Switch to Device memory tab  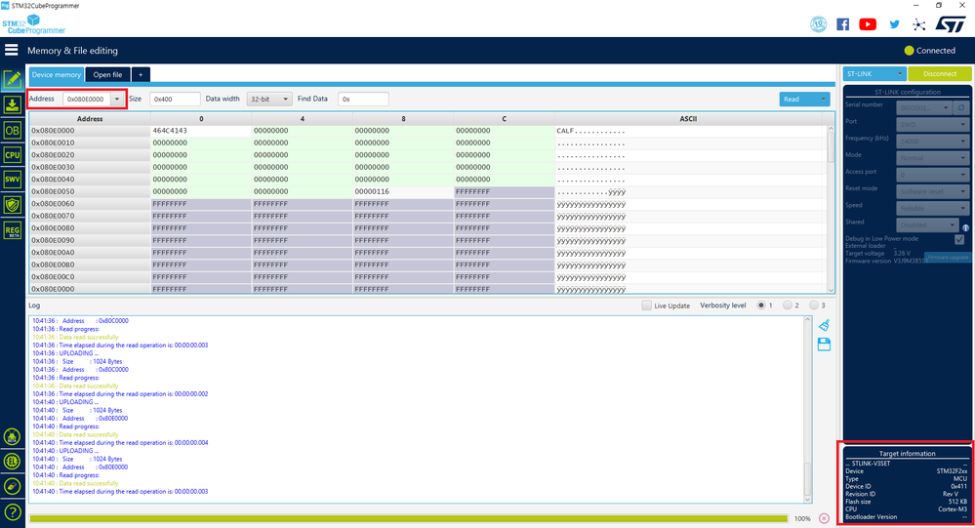click(56, 74)
